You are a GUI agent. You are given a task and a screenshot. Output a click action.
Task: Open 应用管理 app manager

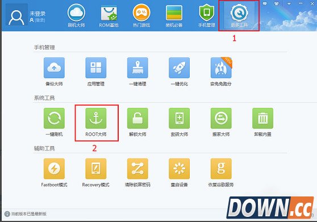click(x=96, y=68)
